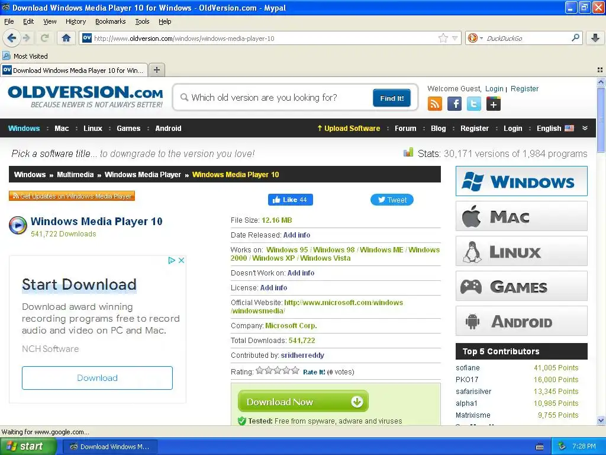
Task: Select the Linux platform banner
Action: click(x=521, y=251)
